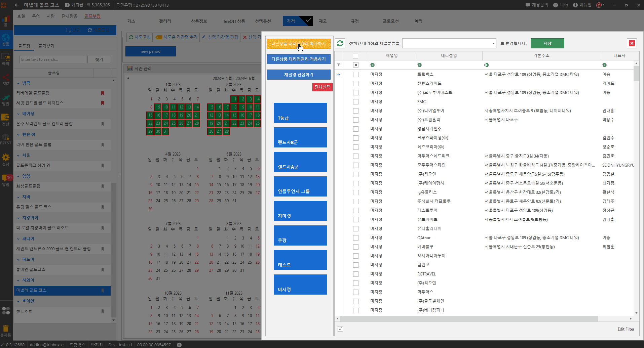
Task: Click the play icon in the status bar
Action: pyautogui.click(x=179, y=345)
